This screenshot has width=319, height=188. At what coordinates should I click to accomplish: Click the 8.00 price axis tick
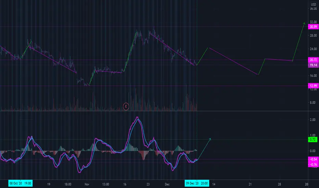click(x=313, y=103)
